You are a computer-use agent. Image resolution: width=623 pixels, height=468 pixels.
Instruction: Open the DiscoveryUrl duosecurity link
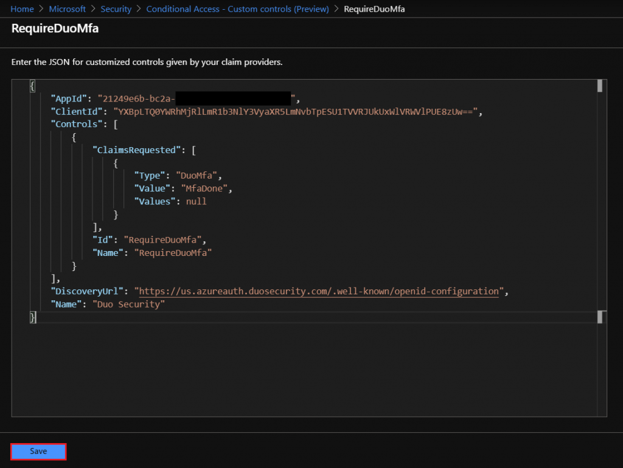coord(319,291)
